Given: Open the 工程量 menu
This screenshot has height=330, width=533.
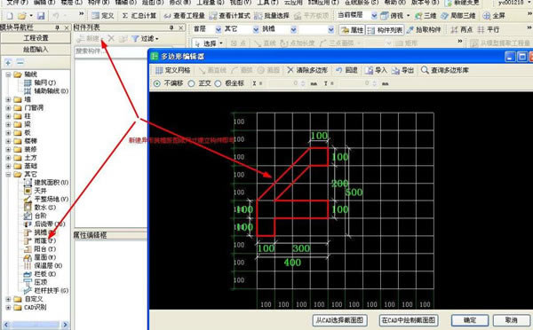Looking at the screenshot, I should pos(211,3).
